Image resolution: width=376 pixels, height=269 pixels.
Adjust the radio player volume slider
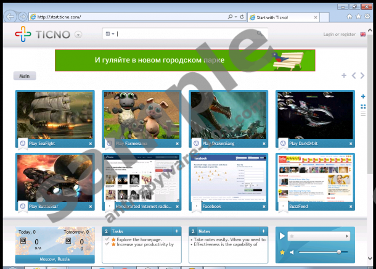(x=338, y=252)
